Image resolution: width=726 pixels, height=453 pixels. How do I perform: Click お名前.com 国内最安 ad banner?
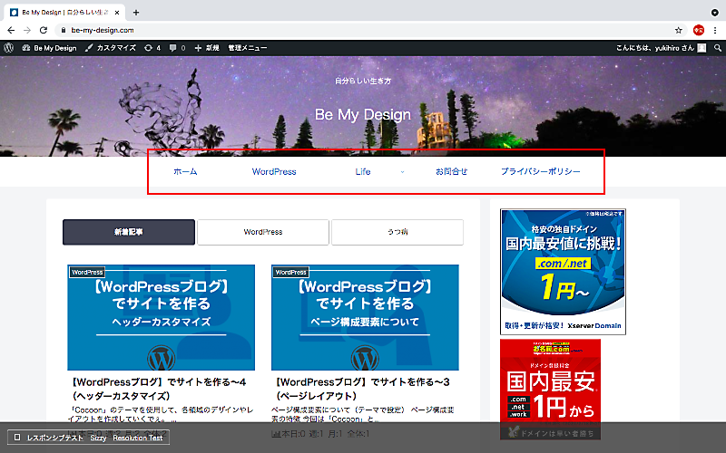[x=551, y=390]
